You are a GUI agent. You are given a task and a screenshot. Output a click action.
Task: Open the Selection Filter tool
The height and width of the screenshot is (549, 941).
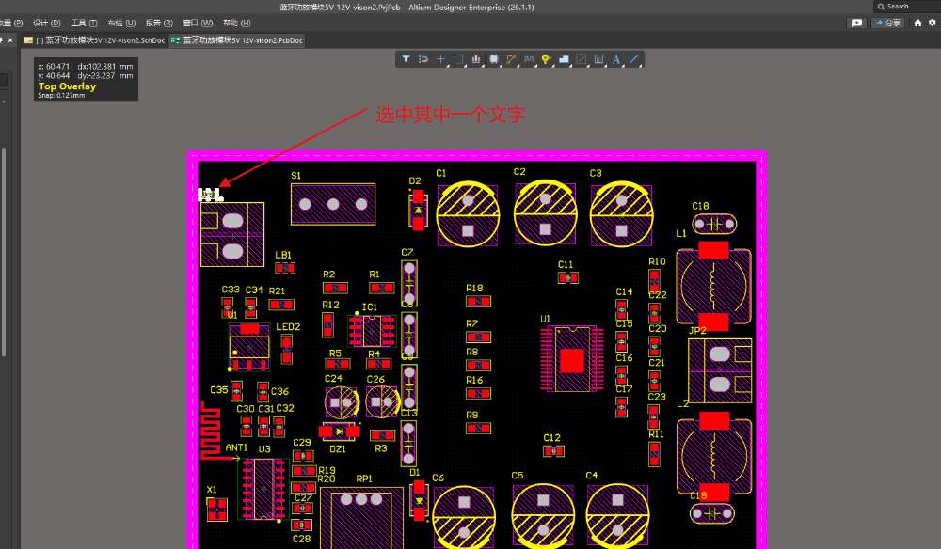407,59
